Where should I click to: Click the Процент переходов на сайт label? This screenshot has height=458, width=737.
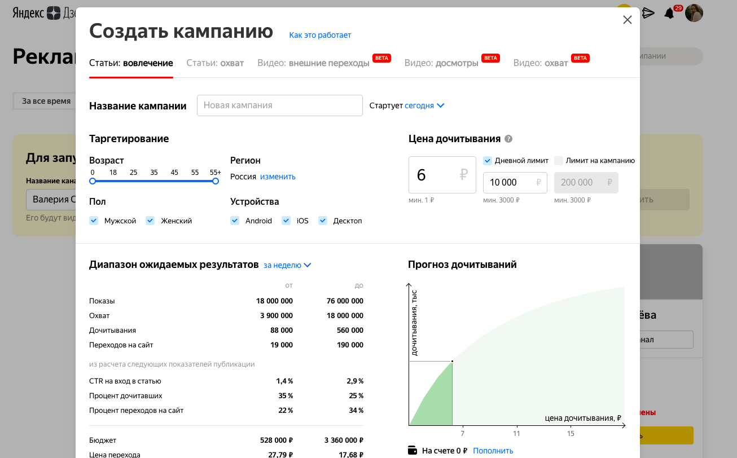click(137, 411)
